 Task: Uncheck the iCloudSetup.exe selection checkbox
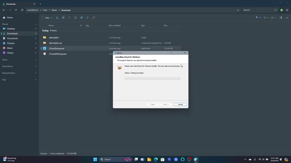(x=45, y=48)
